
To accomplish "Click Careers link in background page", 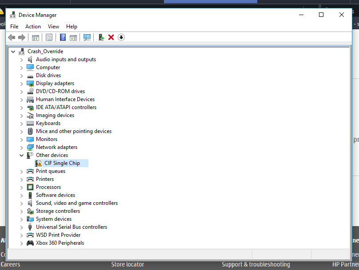I will [10, 264].
